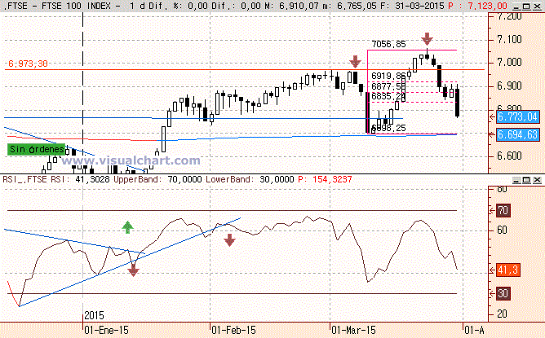The image size is (545, 338).
Task: Click the 70 upper band axis marker
Action: pyautogui.click(x=503, y=210)
